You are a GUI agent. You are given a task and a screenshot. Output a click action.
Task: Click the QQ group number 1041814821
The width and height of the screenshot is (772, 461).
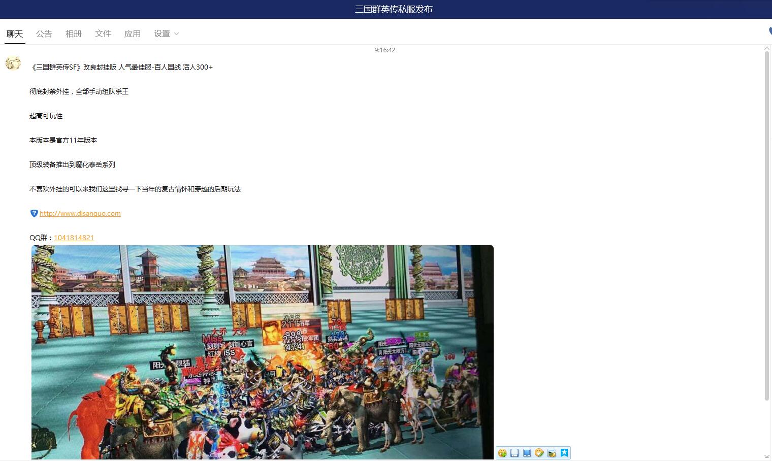(x=74, y=238)
